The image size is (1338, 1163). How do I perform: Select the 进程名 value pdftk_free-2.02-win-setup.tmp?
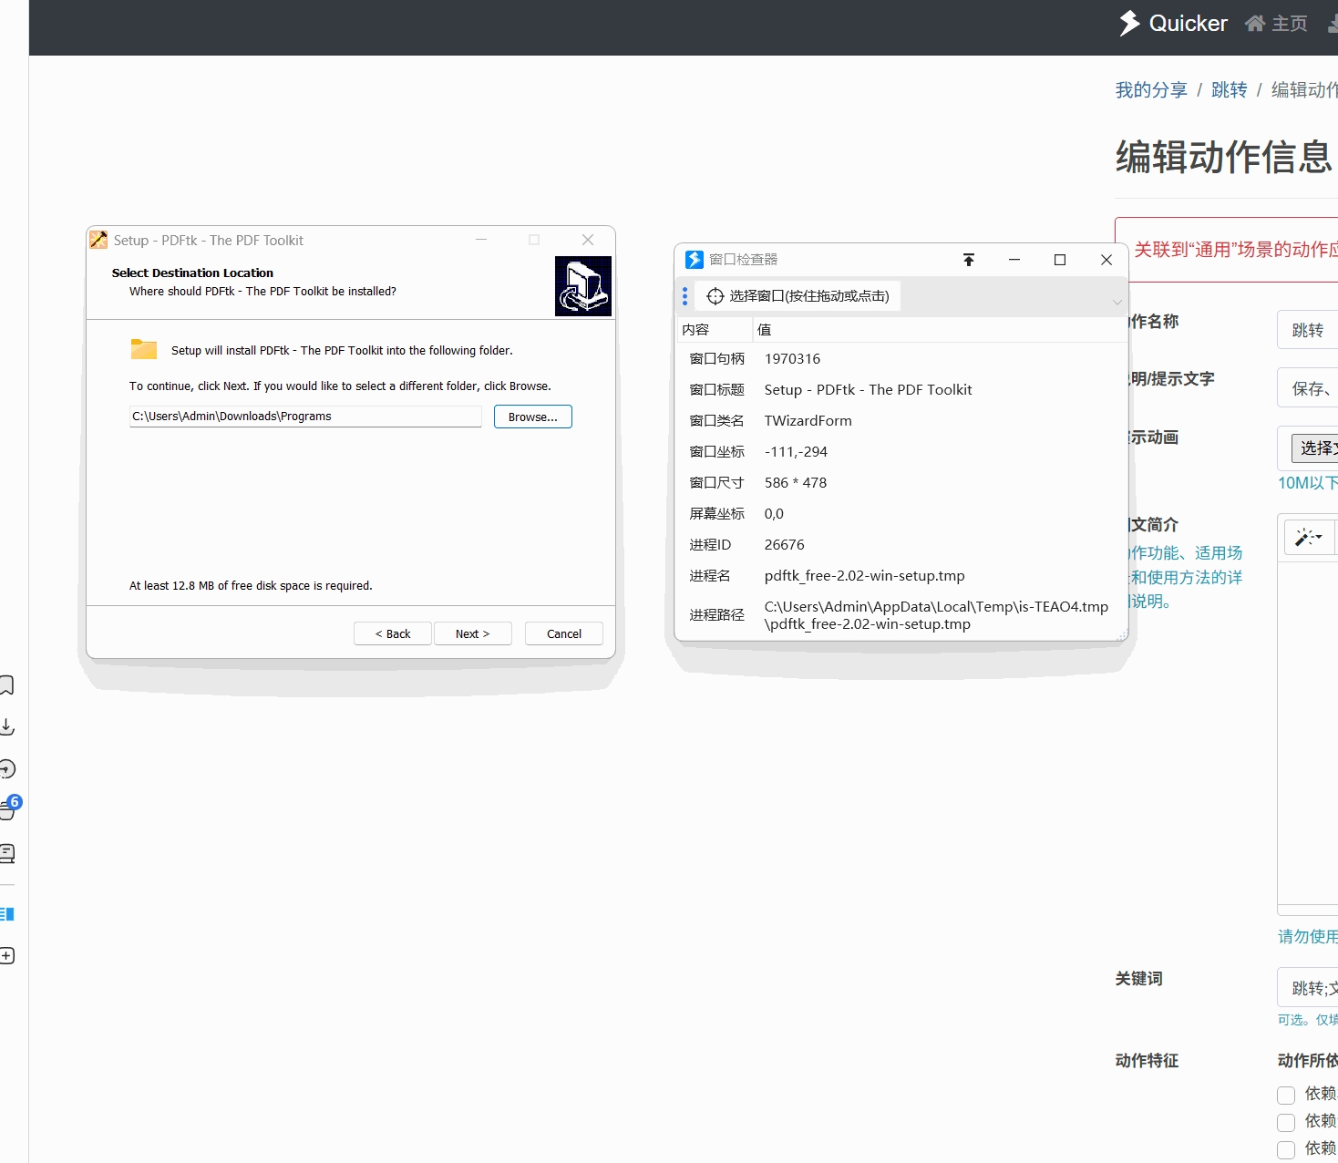[864, 576]
